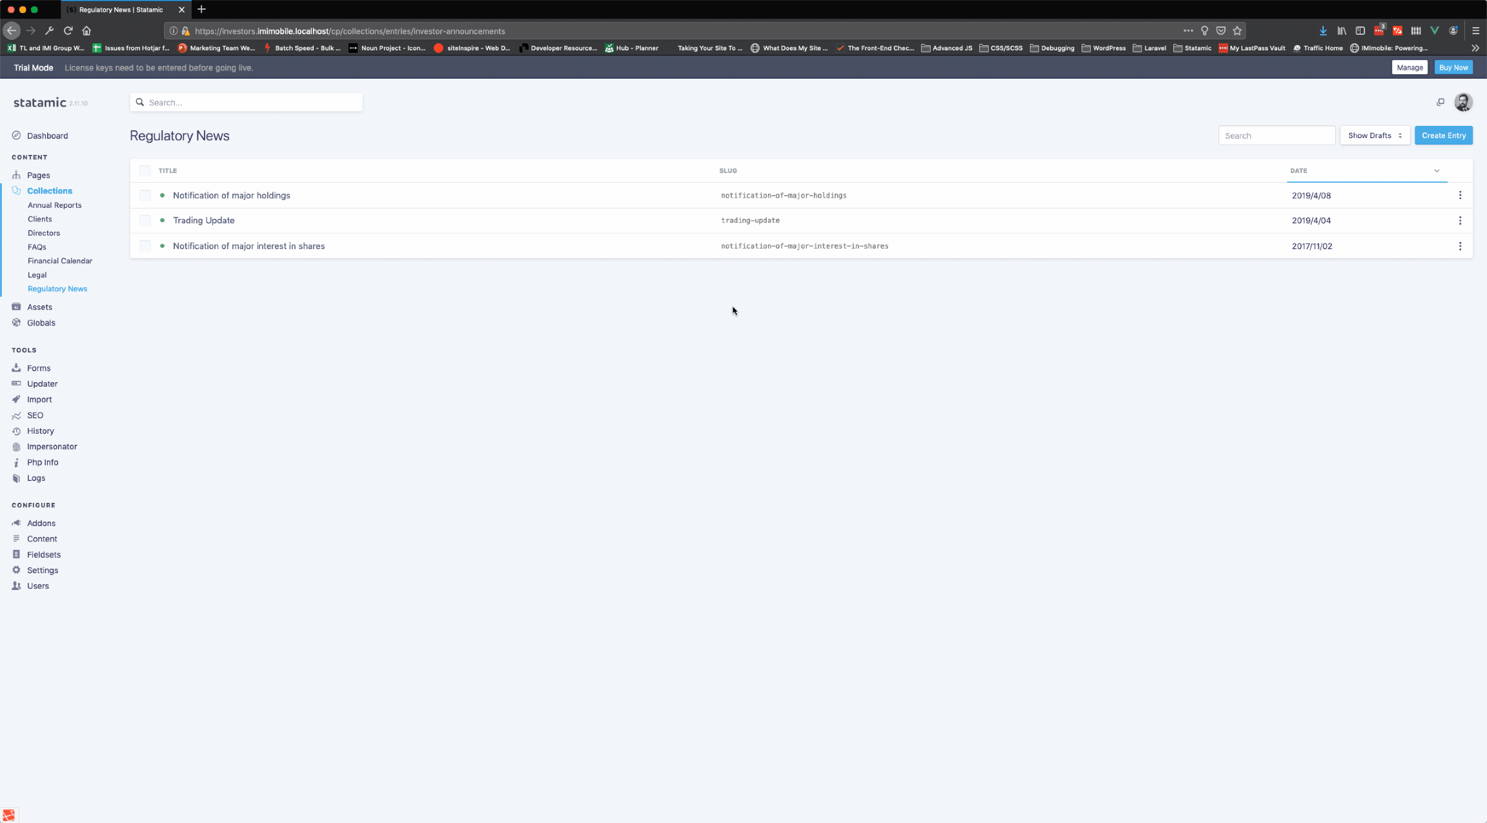Click the History clock icon

tap(16, 431)
